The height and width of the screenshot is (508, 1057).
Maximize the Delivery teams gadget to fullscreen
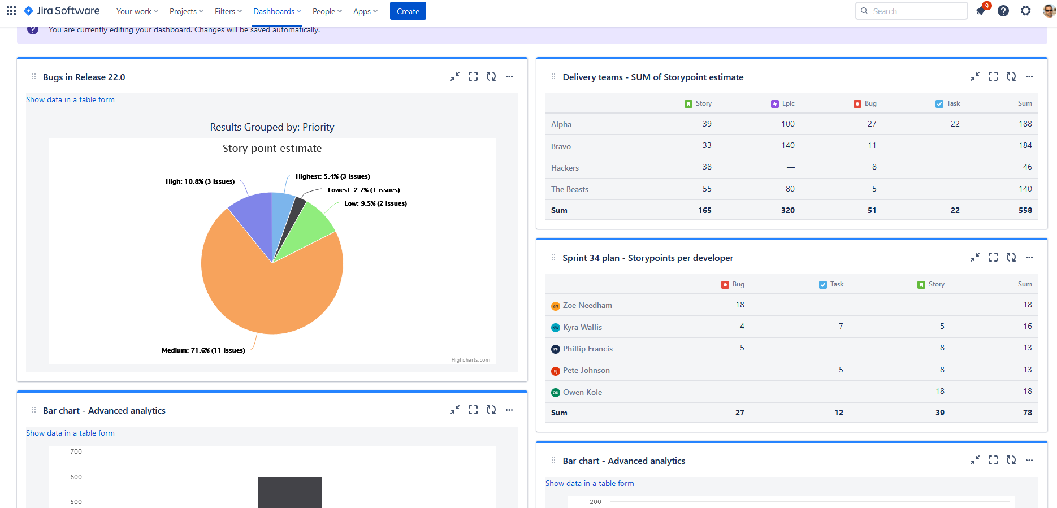[993, 77]
